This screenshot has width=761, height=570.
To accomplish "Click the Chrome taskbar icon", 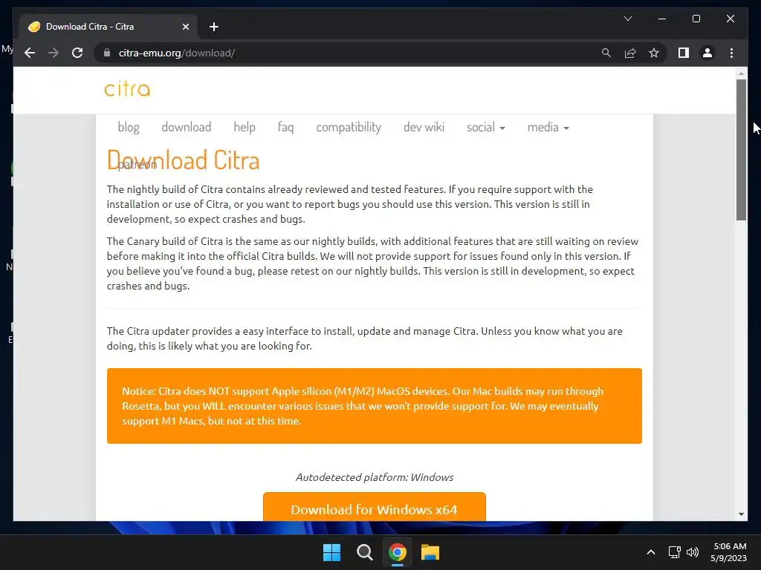I will coord(397,552).
